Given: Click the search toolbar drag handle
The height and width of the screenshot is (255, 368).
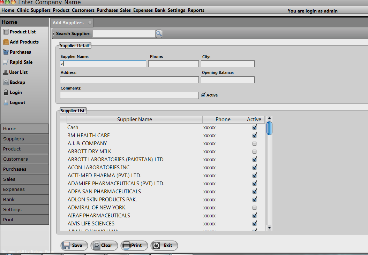Looking at the screenshot, I should click(x=53, y=33).
